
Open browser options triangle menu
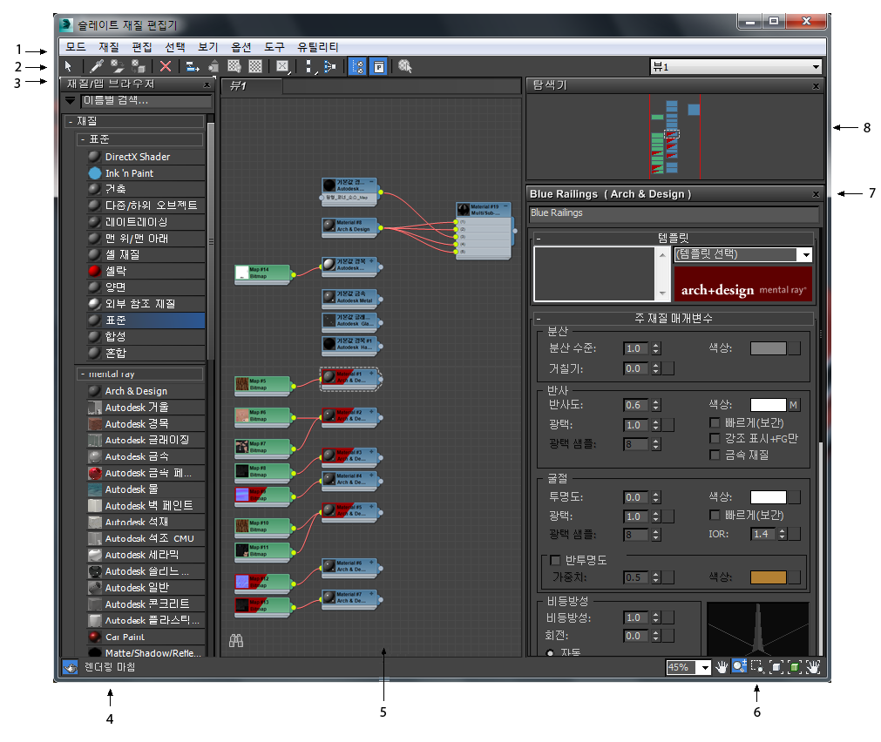[71, 100]
